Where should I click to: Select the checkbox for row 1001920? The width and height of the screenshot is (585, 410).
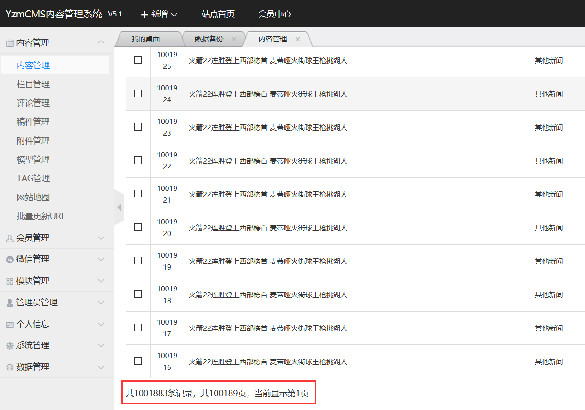click(x=138, y=227)
